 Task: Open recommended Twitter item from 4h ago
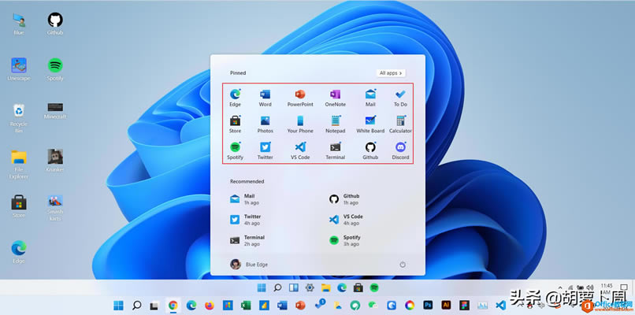point(246,220)
